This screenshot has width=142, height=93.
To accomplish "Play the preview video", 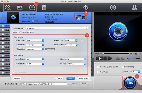I will click(x=100, y=58).
